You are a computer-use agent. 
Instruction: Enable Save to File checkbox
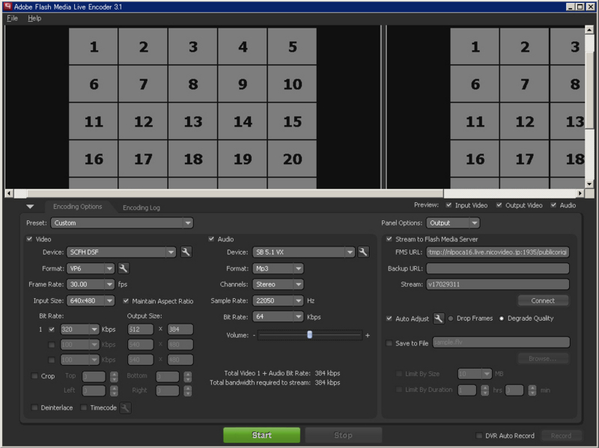(389, 343)
